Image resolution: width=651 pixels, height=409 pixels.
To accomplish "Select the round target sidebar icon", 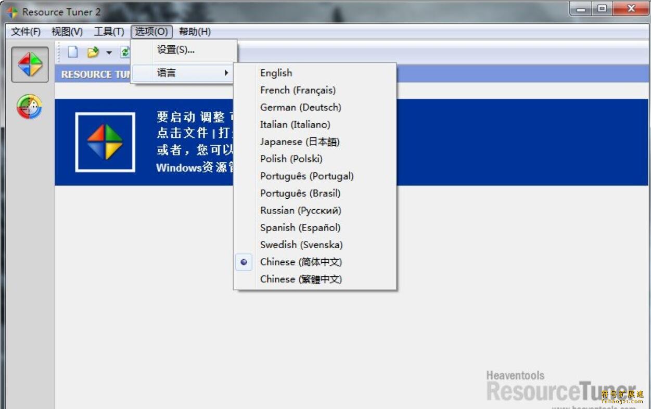I will [30, 107].
